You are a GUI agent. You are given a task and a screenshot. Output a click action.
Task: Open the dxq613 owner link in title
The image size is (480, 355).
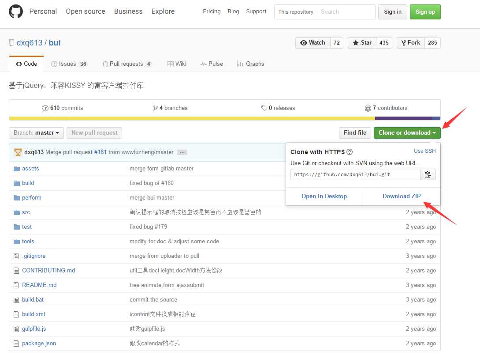click(x=30, y=43)
